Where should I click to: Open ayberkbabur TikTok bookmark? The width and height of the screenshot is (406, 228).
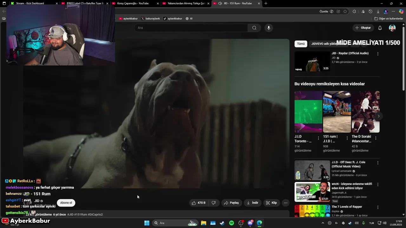coord(173,19)
